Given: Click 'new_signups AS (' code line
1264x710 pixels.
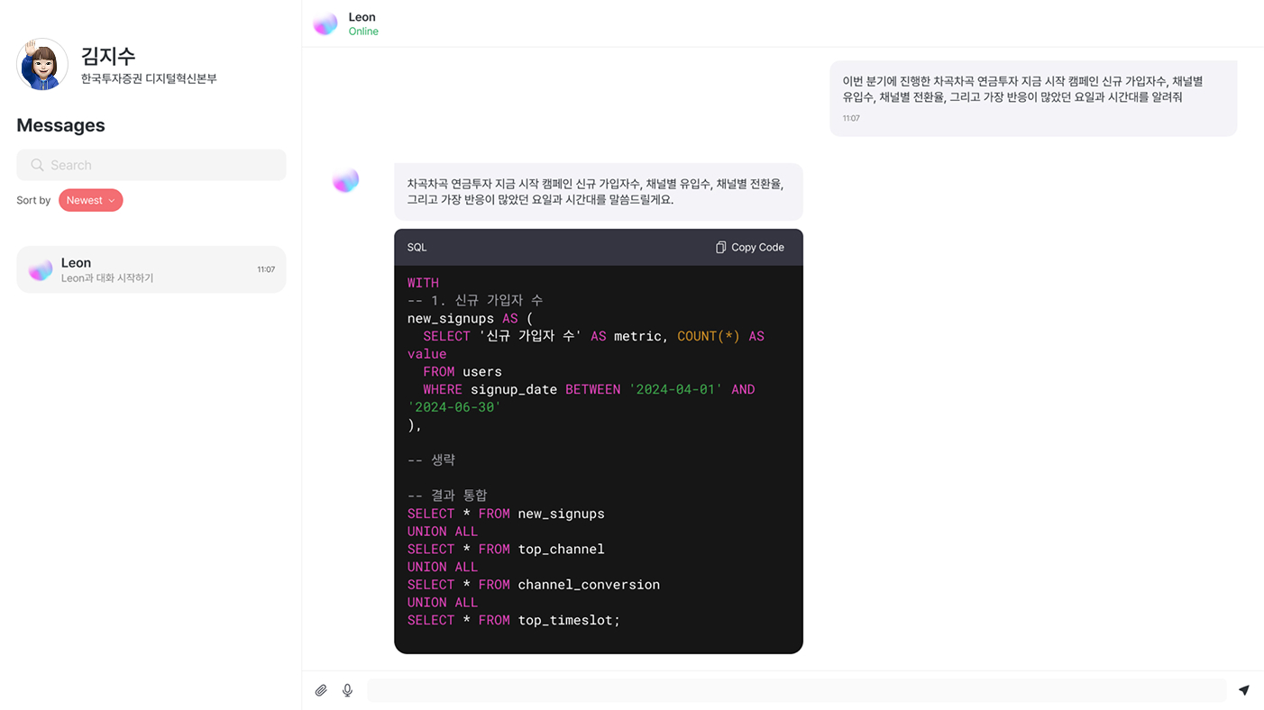Looking at the screenshot, I should click(470, 318).
